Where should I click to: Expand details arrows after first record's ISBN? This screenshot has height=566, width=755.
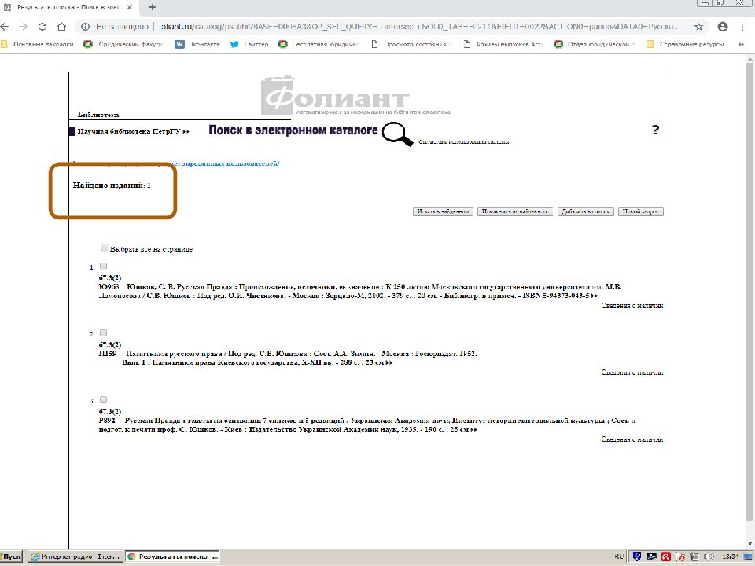pos(595,296)
